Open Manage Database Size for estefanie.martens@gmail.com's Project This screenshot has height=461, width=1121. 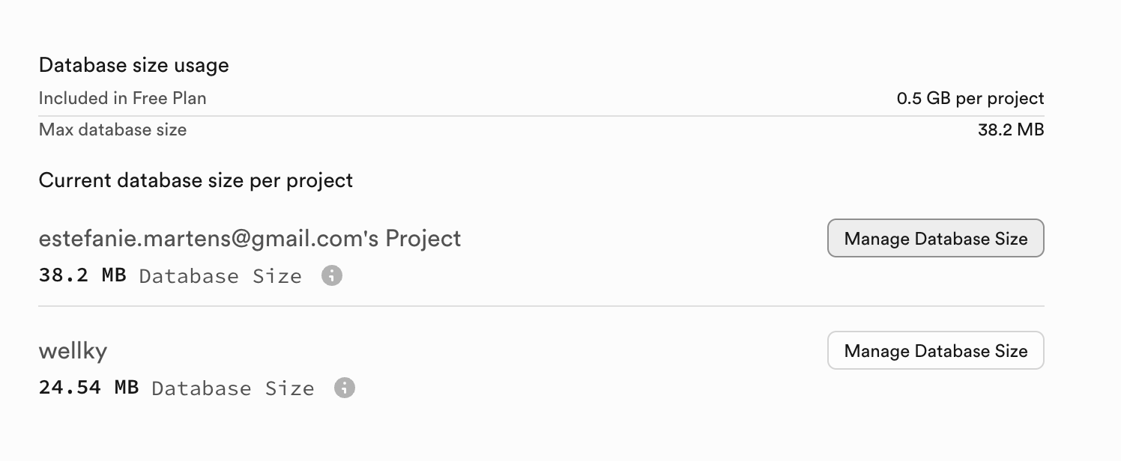935,239
